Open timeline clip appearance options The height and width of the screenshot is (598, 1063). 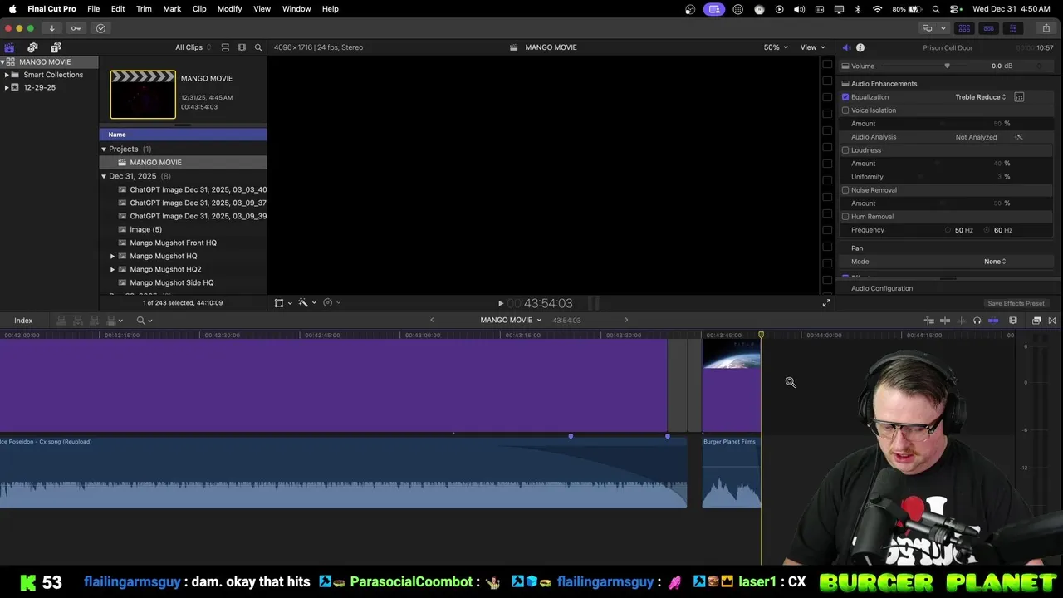(x=1013, y=321)
